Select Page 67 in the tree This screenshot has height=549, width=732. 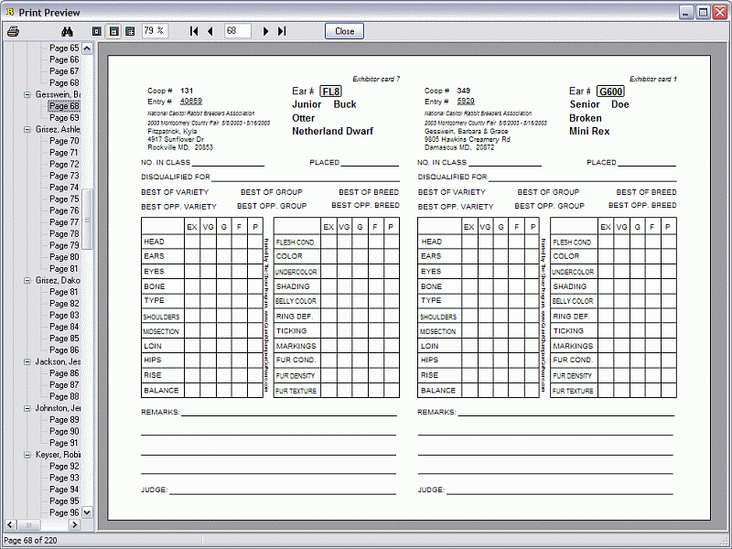click(64, 71)
